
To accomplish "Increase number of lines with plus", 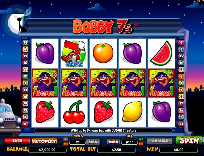I will tap(66, 139).
